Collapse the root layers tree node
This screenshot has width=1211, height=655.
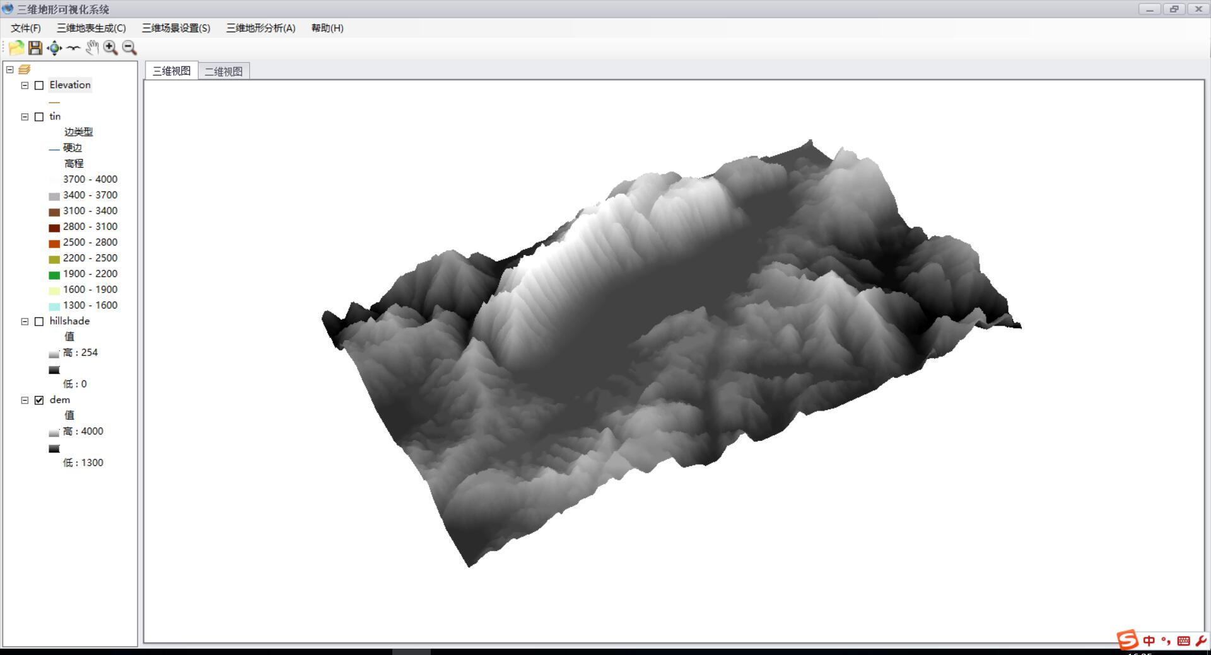9,69
